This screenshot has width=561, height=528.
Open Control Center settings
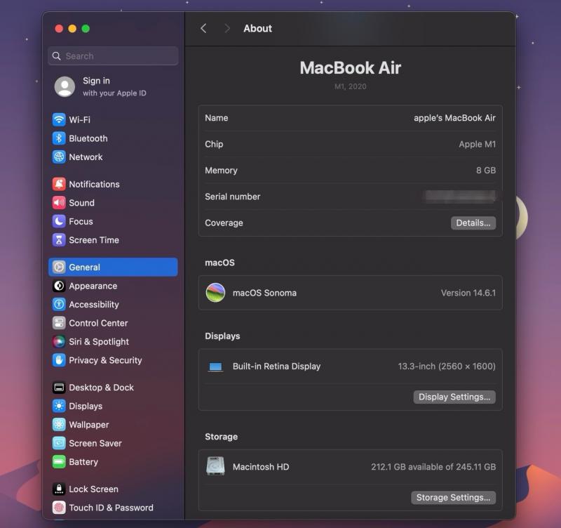[113, 323]
